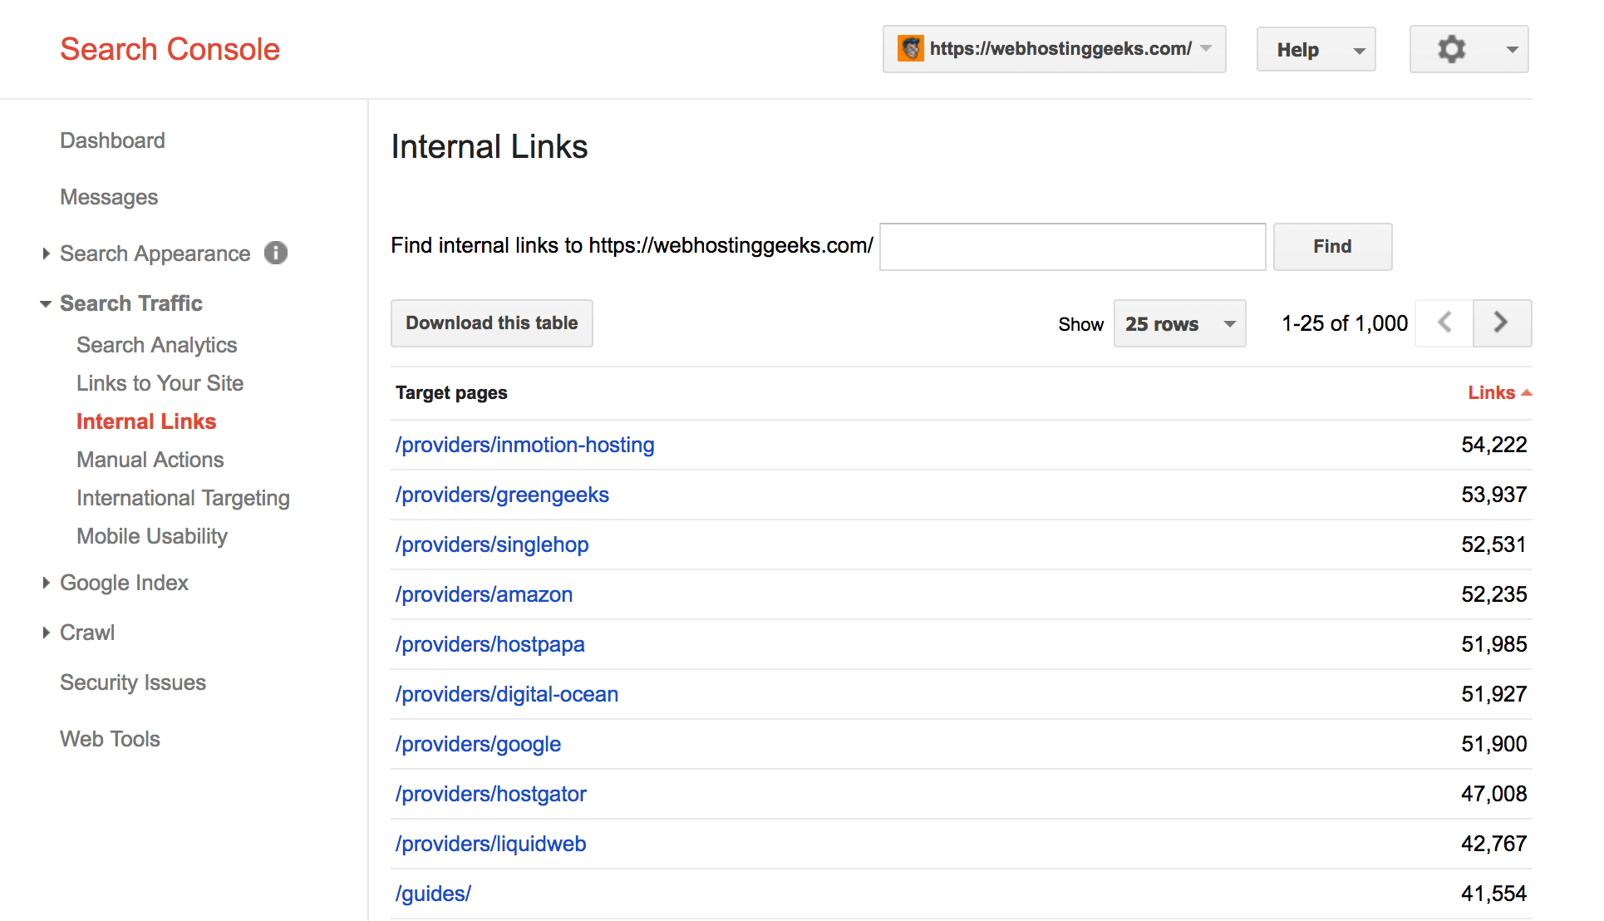The width and height of the screenshot is (1604, 921).
Task: Open the 25 rows dropdown
Action: point(1179,323)
